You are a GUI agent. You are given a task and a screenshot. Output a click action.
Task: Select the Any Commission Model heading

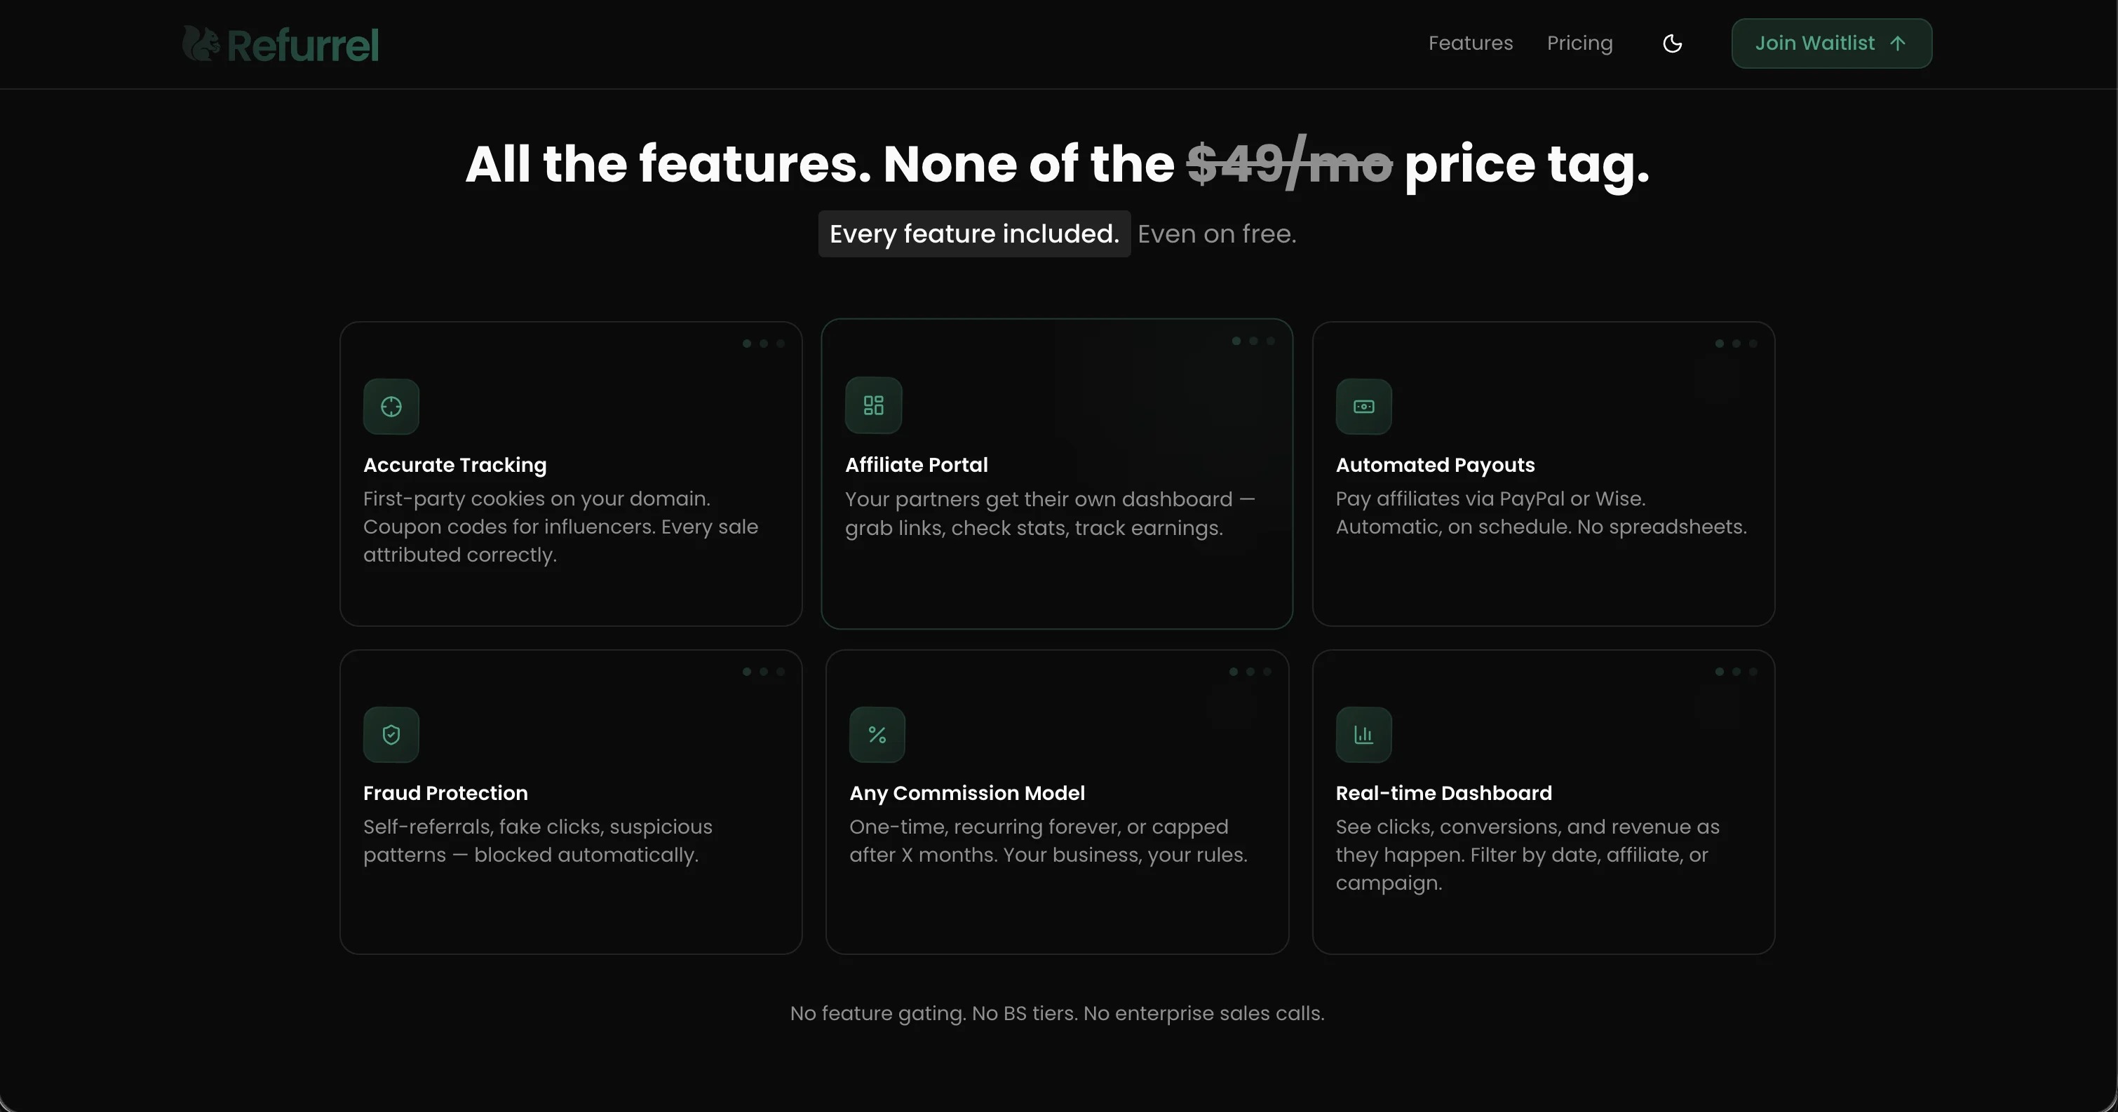pos(967,793)
